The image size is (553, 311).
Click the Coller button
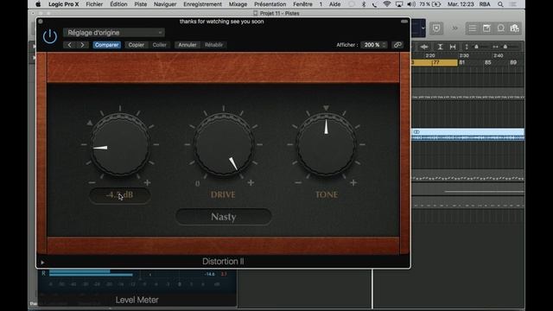[x=159, y=45]
